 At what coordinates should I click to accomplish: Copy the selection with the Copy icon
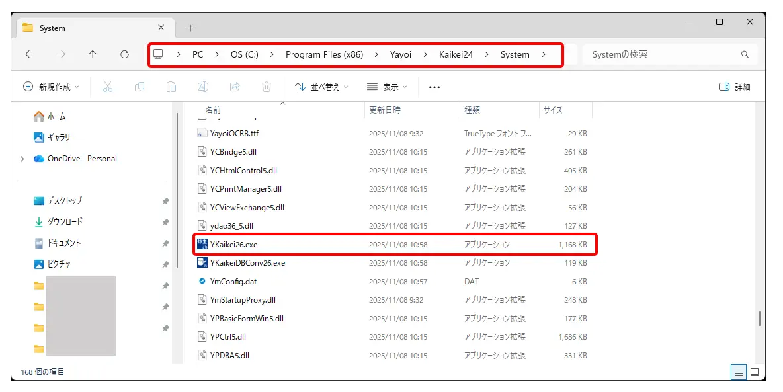pyautogui.click(x=140, y=87)
